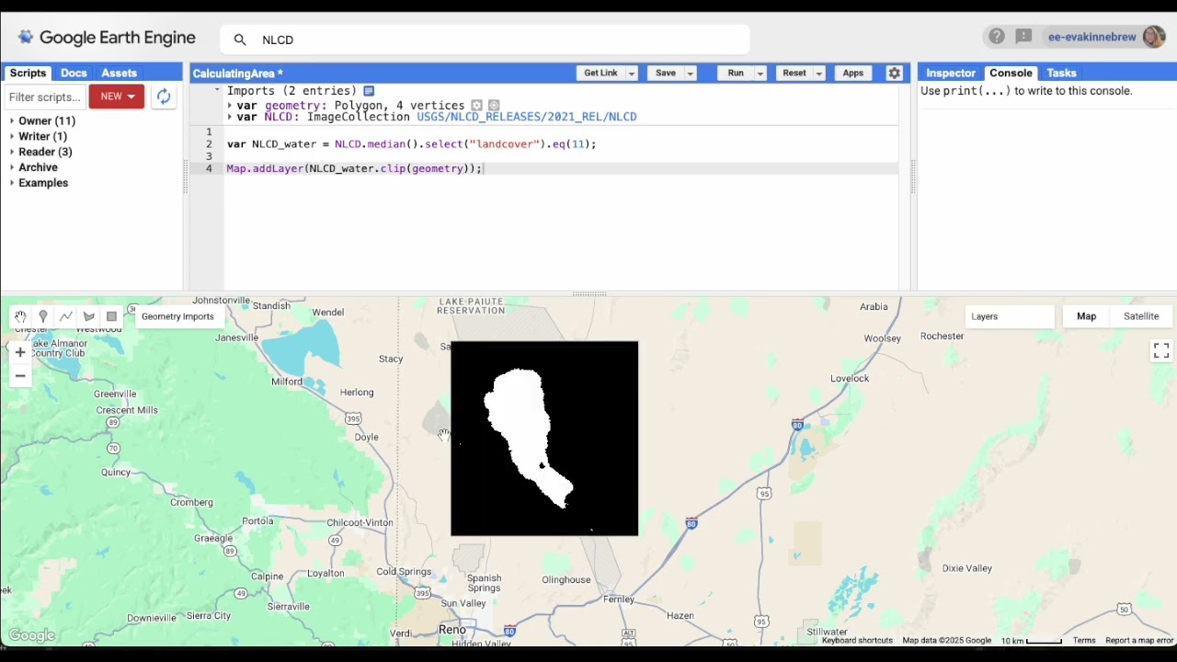Expand the Reader (3) folder
1177x662 pixels.
click(12, 153)
